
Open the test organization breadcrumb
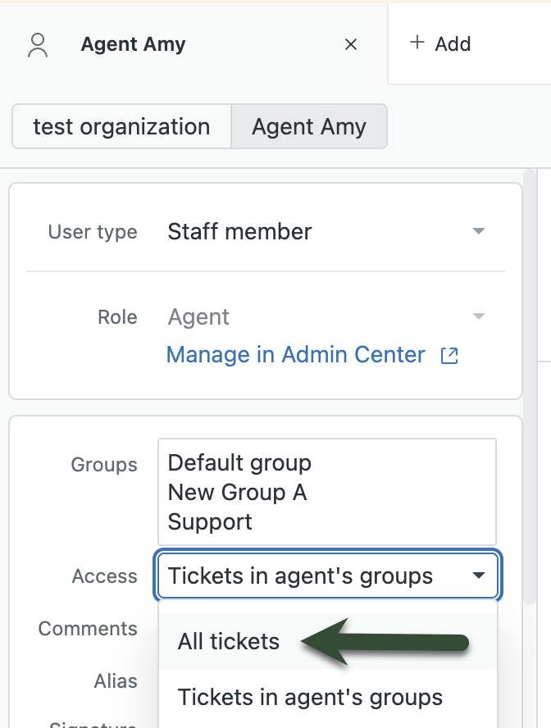121,127
